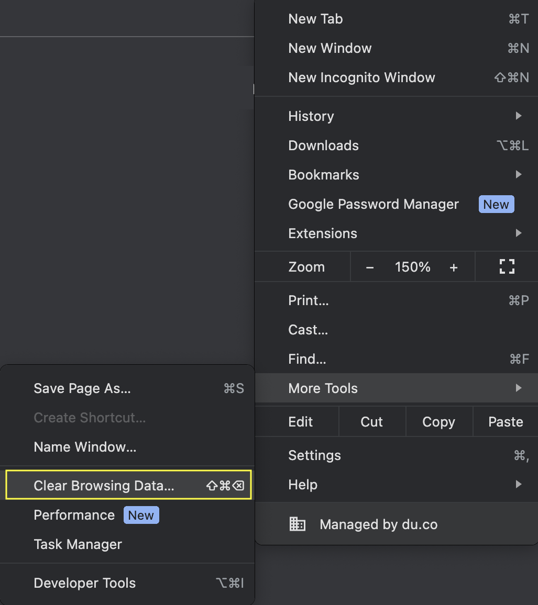Image resolution: width=538 pixels, height=605 pixels.
Task: Expand the Bookmarks submenu arrow
Action: 519,174
